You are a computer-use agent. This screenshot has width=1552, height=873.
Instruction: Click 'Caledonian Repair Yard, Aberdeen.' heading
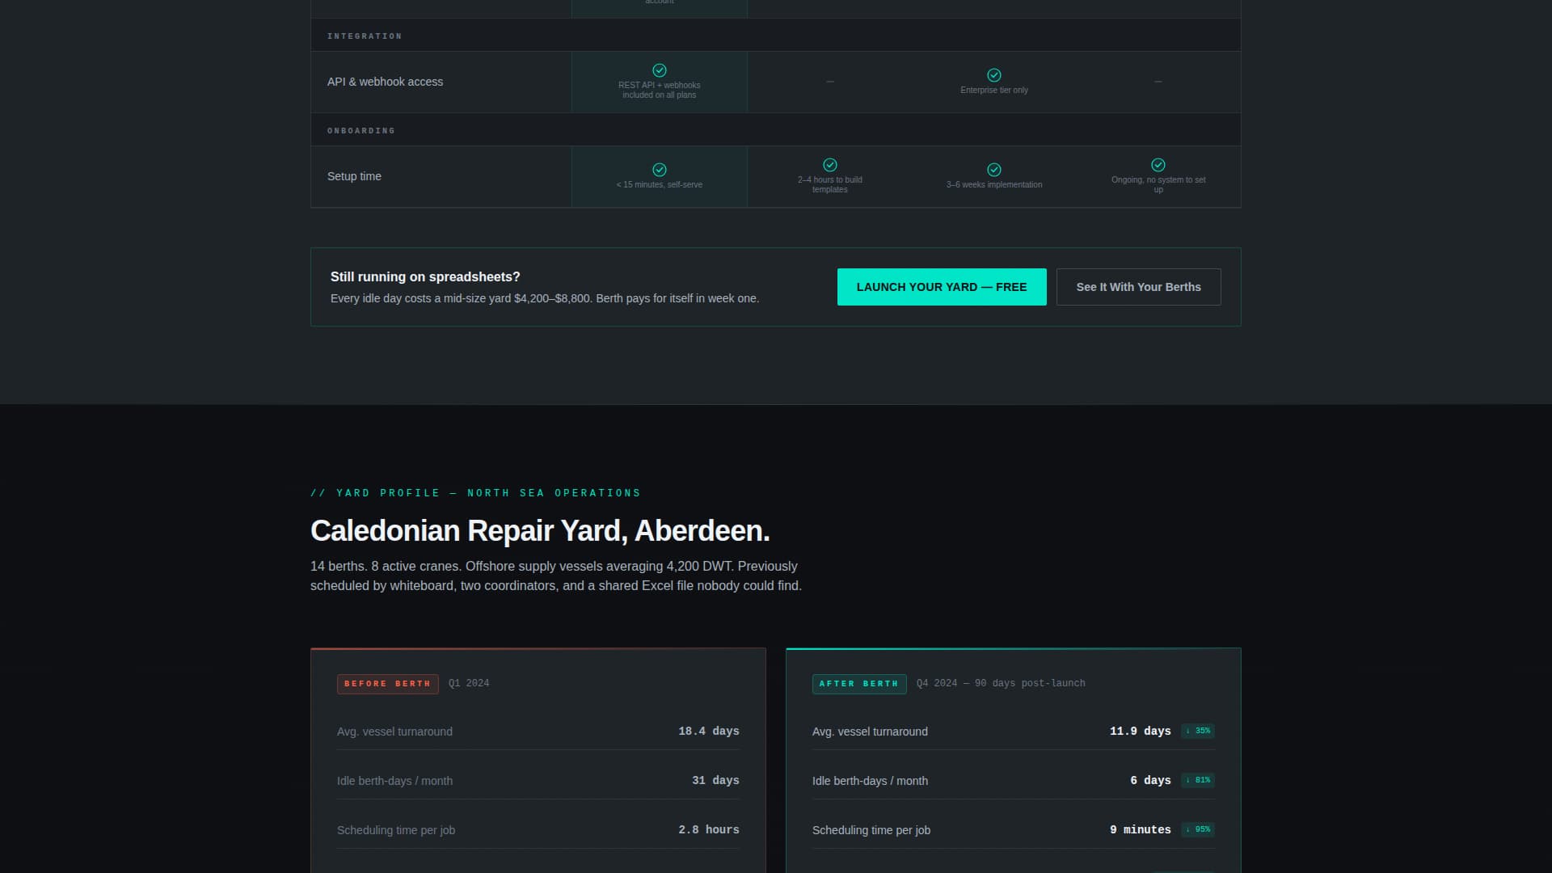click(540, 531)
